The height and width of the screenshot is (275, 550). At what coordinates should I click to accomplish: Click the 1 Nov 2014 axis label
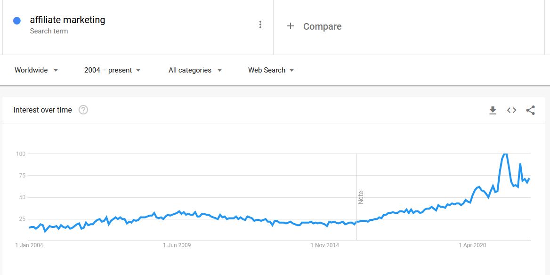325,245
